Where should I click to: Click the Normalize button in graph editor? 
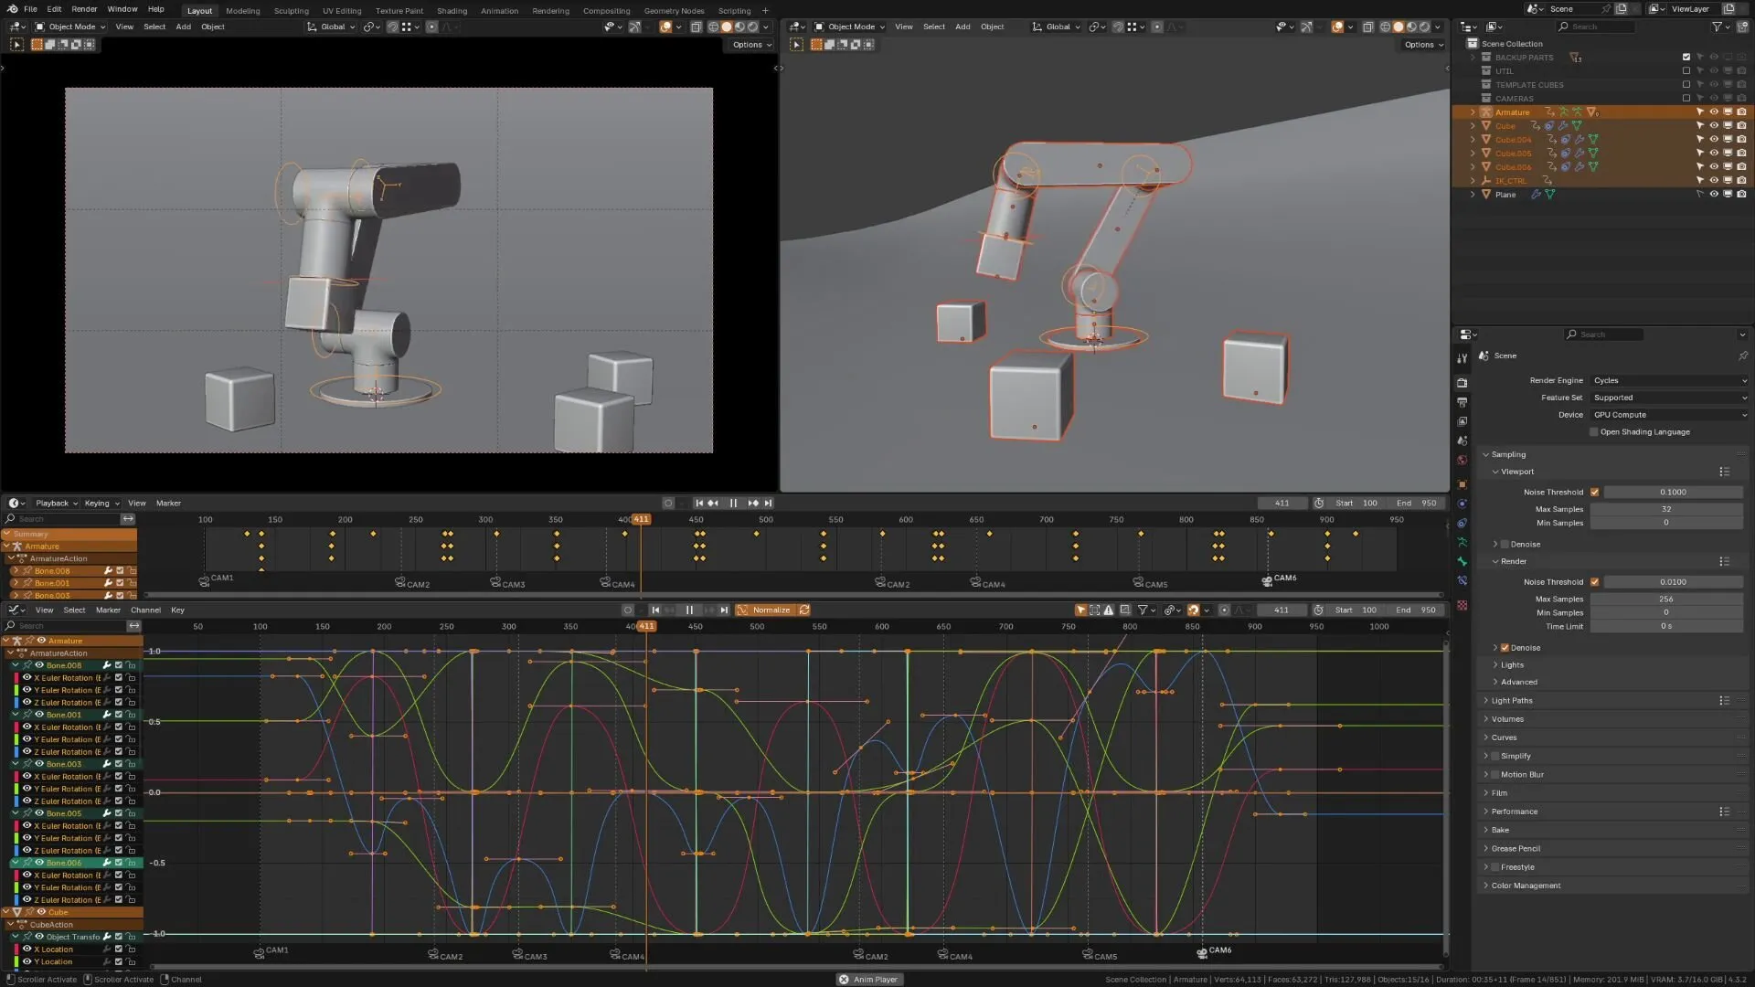(x=766, y=610)
